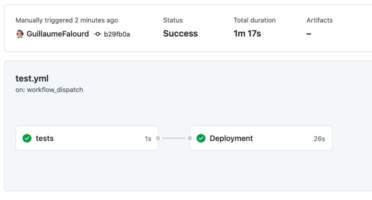Click the Success status text

tap(180, 34)
